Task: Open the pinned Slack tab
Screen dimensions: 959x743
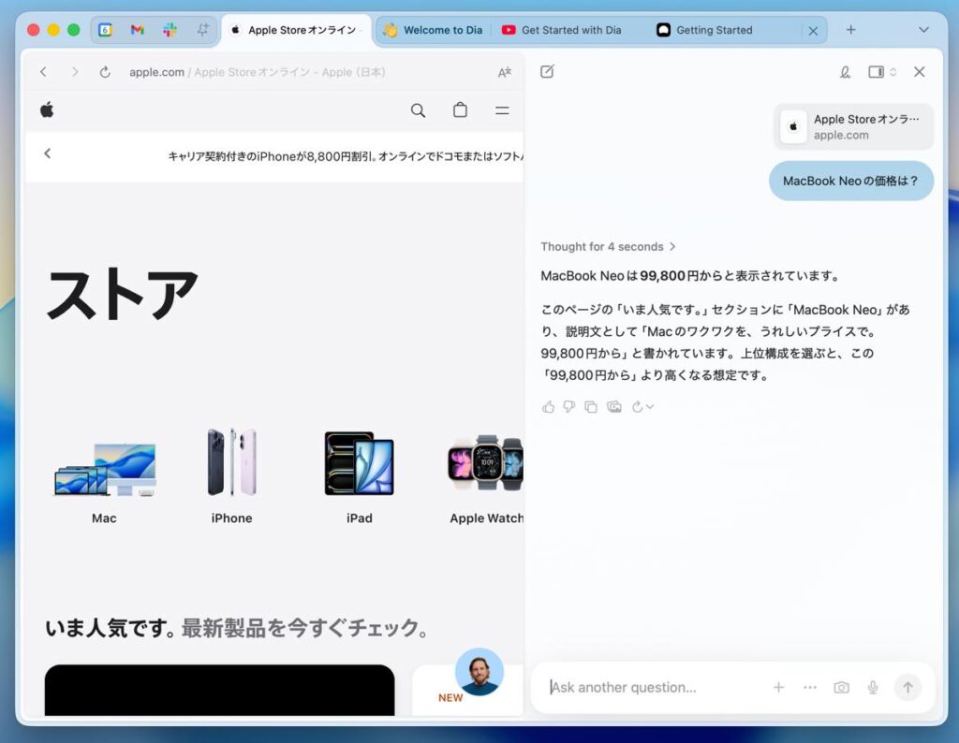Action: (x=170, y=30)
